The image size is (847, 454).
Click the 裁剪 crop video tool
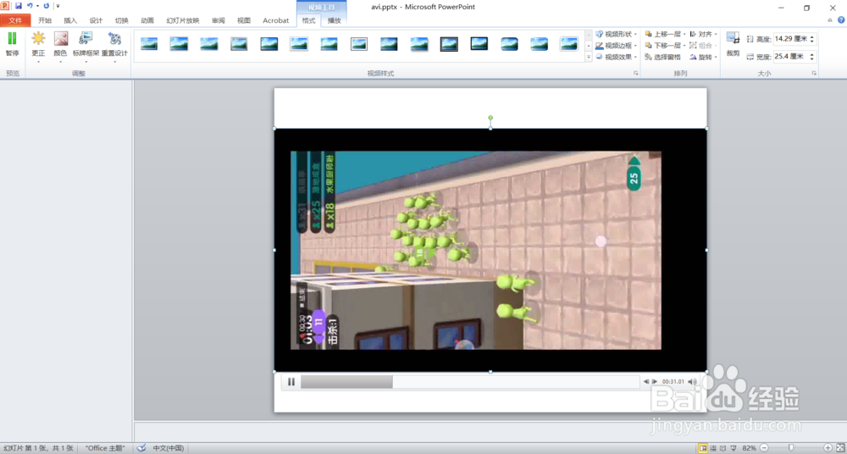[733, 44]
